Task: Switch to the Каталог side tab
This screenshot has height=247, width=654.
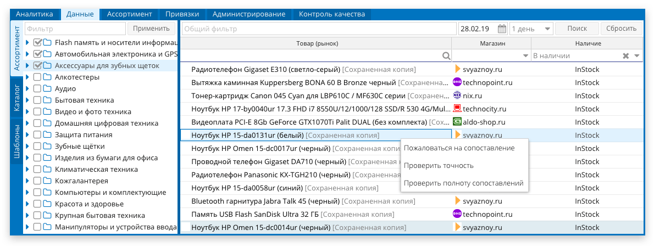Action: point(16,99)
